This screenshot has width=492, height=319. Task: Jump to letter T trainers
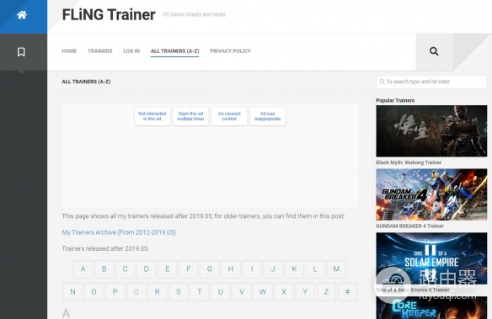coord(200,292)
